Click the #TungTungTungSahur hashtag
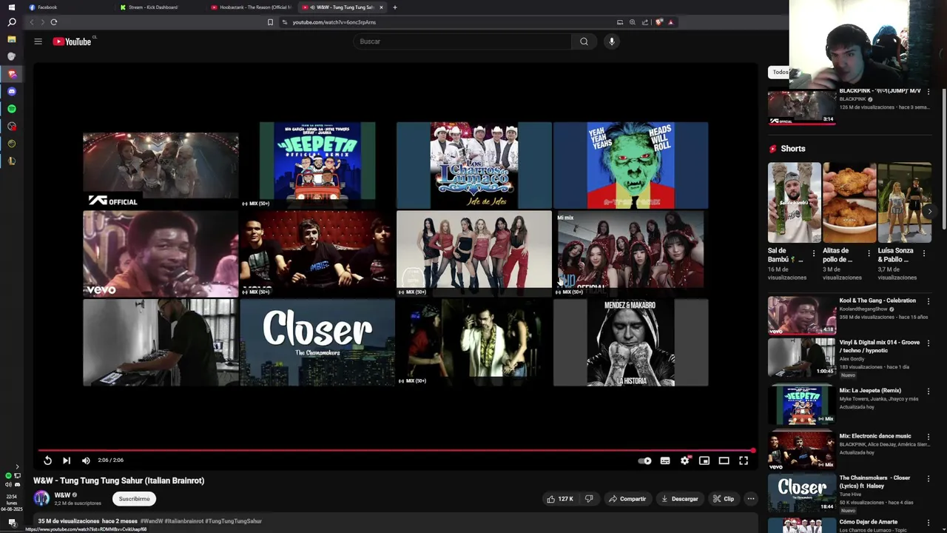The height and width of the screenshot is (533, 947). tap(233, 521)
